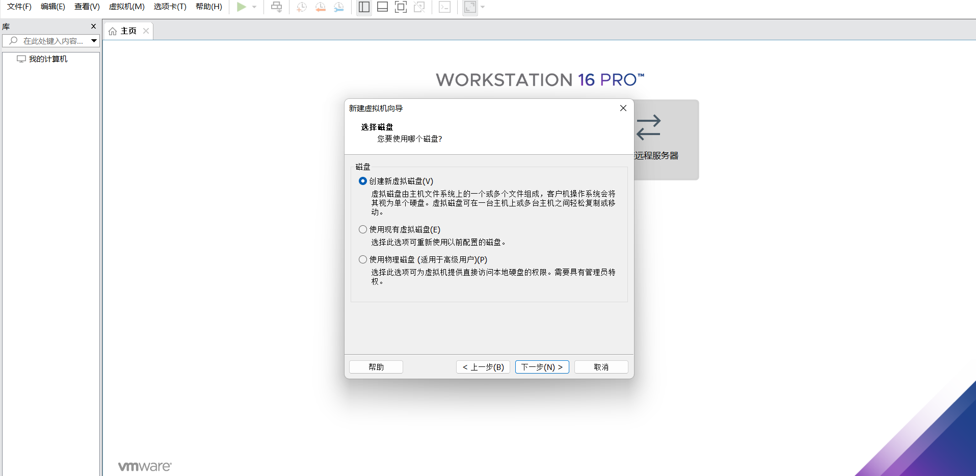
Task: Close the 新建虚拟机向导 dialog
Action: [x=623, y=108]
